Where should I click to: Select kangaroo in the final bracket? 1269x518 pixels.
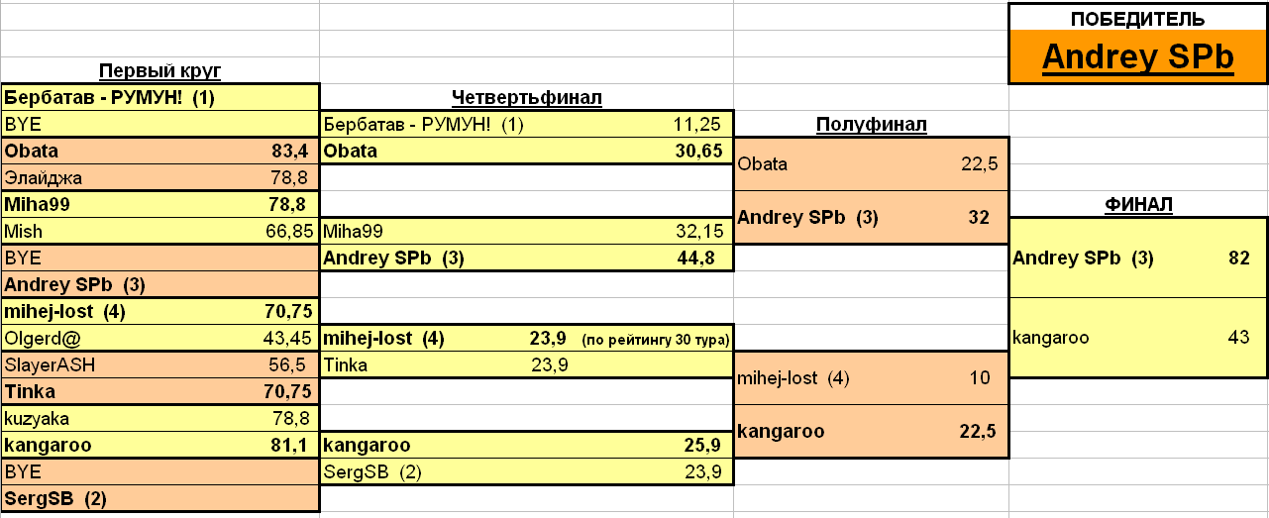[x=1138, y=338]
